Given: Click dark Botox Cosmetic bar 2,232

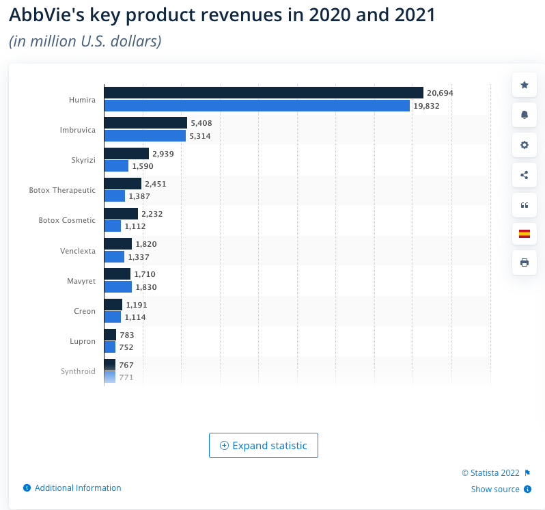Looking at the screenshot, I should pos(121,213).
